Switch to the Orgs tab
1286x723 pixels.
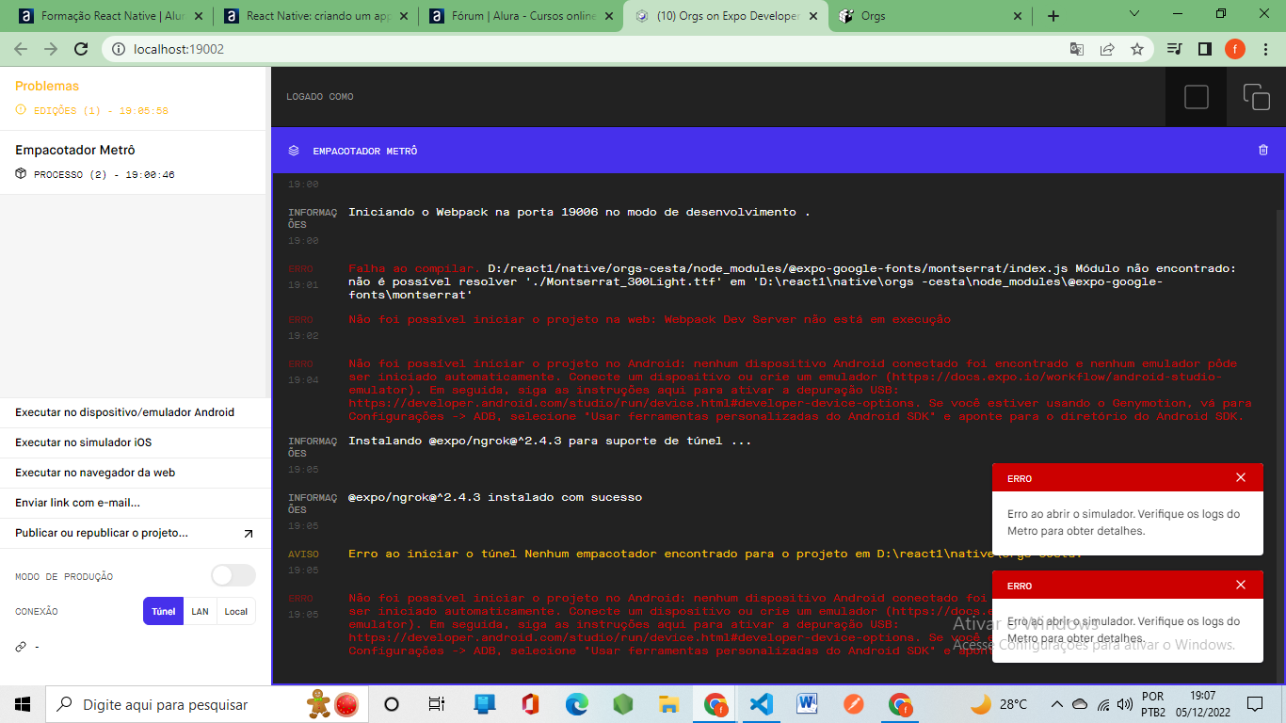coord(929,16)
